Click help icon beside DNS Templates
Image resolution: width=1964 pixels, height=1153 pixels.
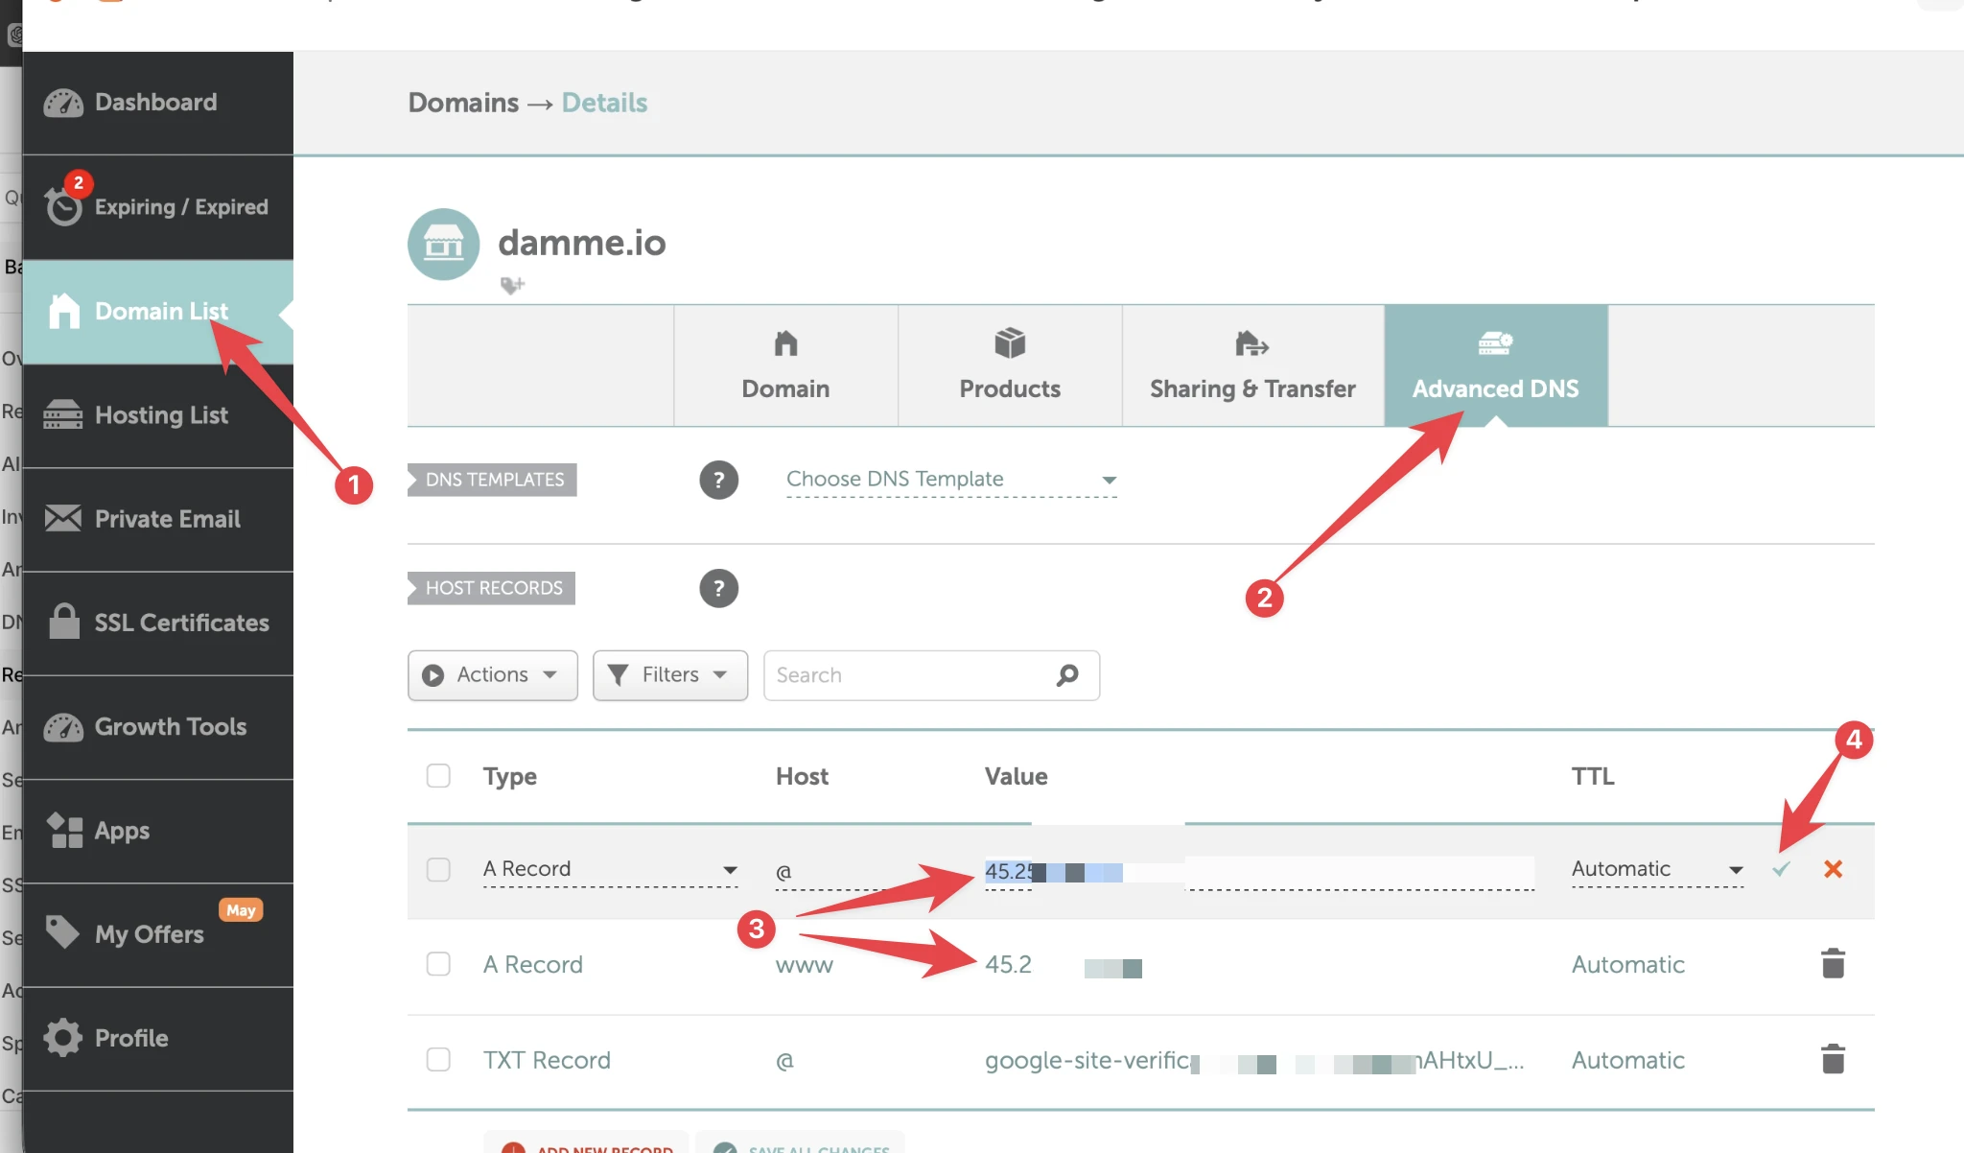point(718,480)
